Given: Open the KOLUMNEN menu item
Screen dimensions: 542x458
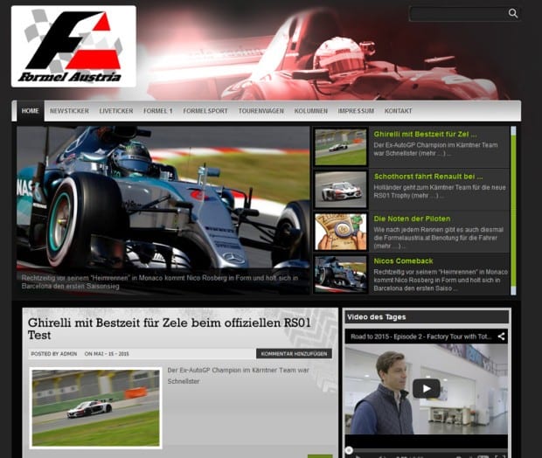Looking at the screenshot, I should pos(310,111).
